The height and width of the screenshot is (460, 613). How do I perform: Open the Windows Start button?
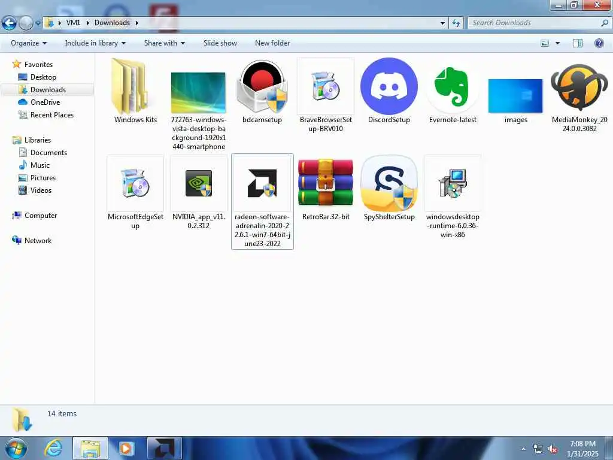point(16,448)
